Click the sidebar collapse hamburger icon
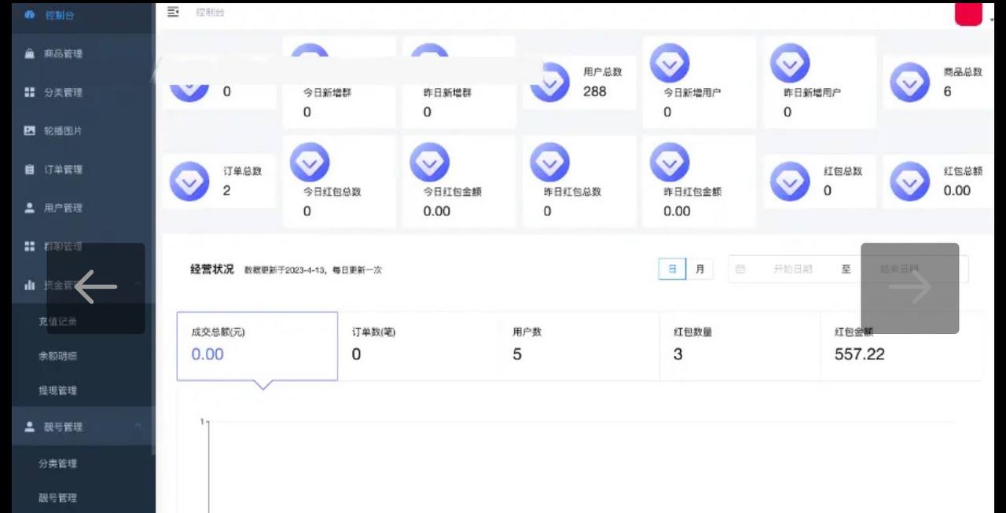Viewport: 1006px width, 513px height. (x=174, y=11)
